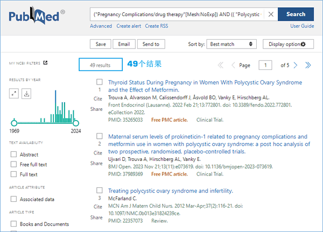Open the Sort by Best match dropdown
The height and width of the screenshot is (232, 323).
click(x=231, y=44)
